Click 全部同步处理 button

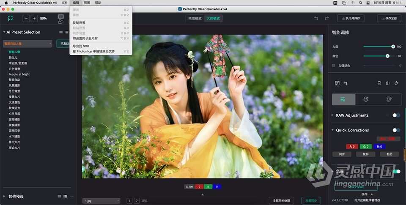[x=282, y=201]
